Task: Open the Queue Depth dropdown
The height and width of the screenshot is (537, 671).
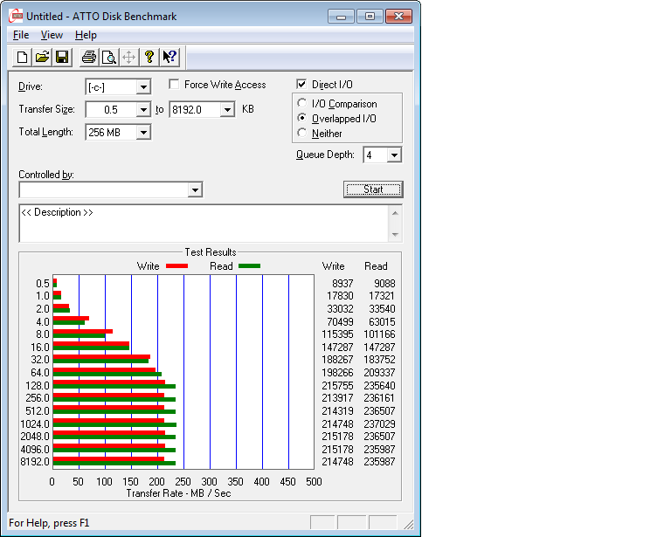Action: [x=394, y=155]
